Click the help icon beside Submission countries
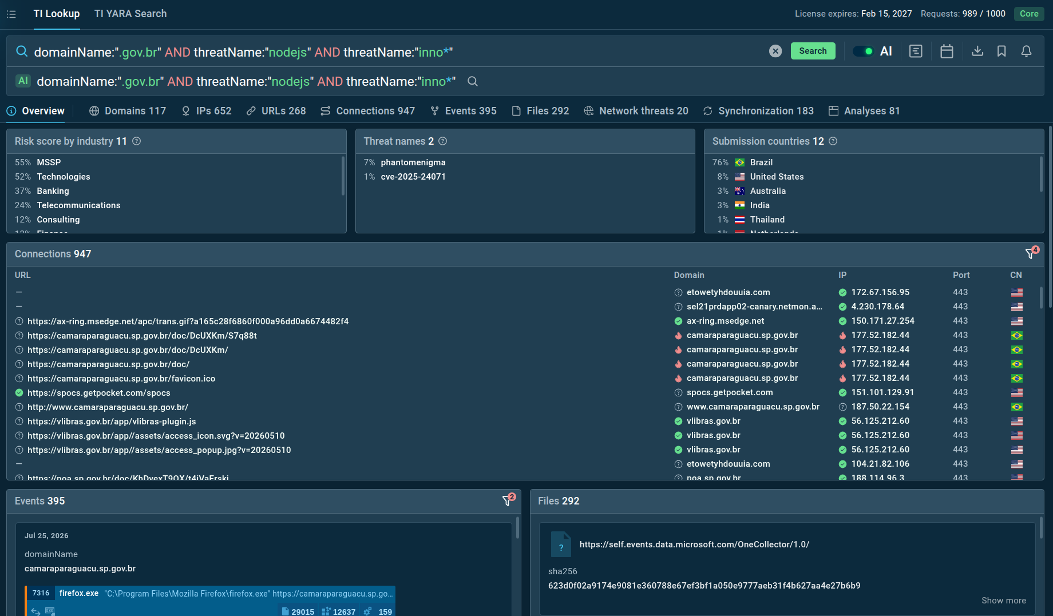 click(x=833, y=141)
